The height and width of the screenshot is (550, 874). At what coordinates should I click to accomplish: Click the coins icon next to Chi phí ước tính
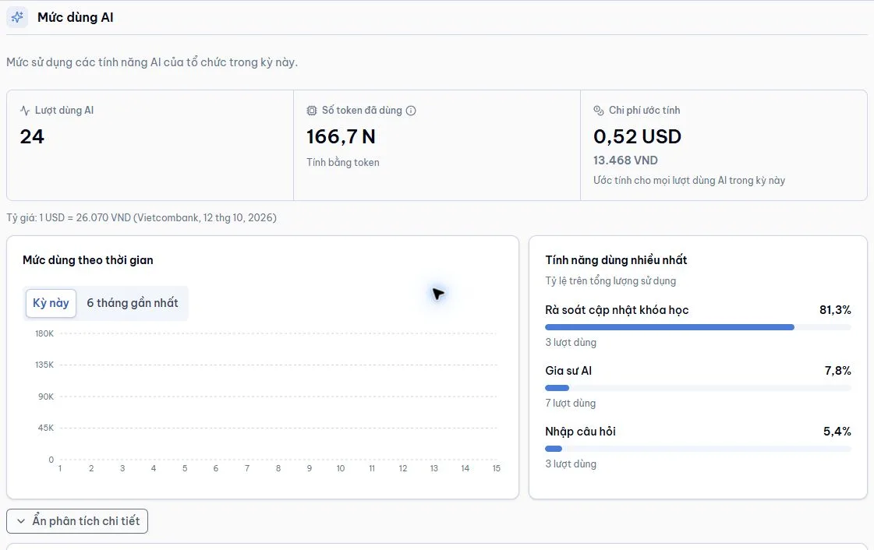click(599, 110)
